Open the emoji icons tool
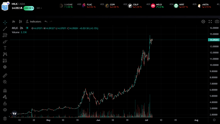Viewport: 220px width, 124px height. point(5,67)
